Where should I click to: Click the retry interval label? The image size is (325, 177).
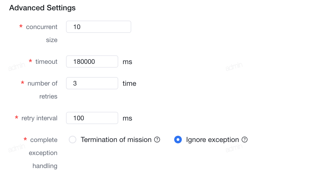click(39, 118)
